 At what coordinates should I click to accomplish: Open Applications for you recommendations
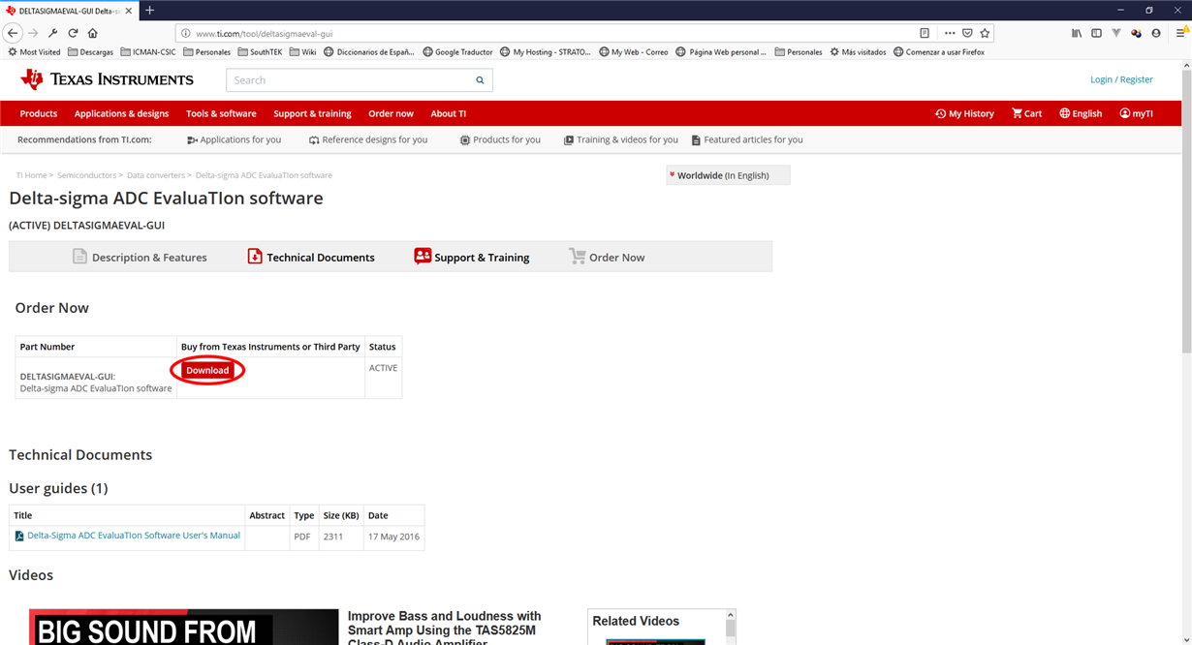tap(234, 139)
